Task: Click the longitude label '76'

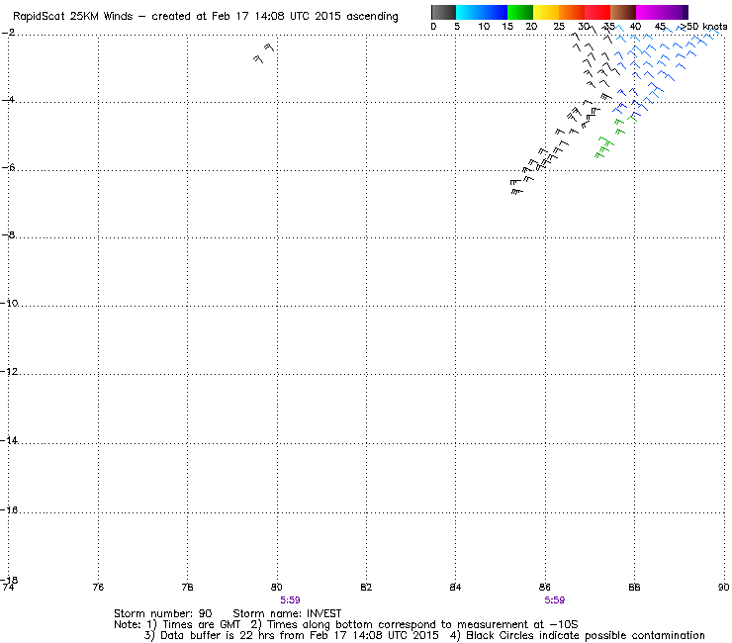Action: pyautogui.click(x=98, y=587)
